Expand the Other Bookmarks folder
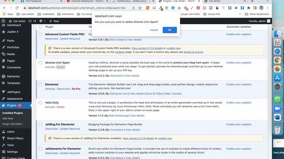This screenshot has height=159, width=284. tap(257, 14)
